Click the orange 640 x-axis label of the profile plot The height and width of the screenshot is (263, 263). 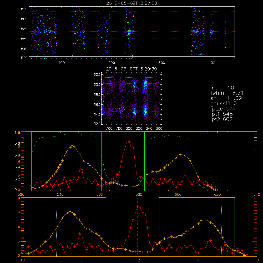[257, 195]
